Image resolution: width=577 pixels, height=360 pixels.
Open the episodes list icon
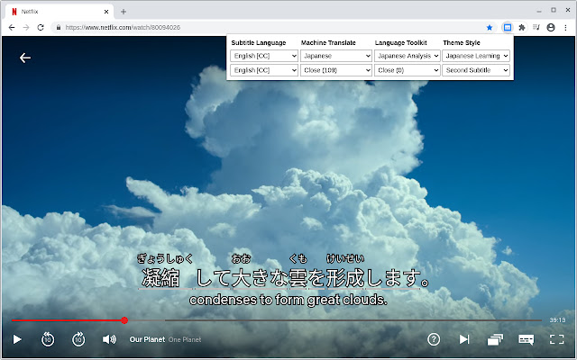click(x=495, y=339)
